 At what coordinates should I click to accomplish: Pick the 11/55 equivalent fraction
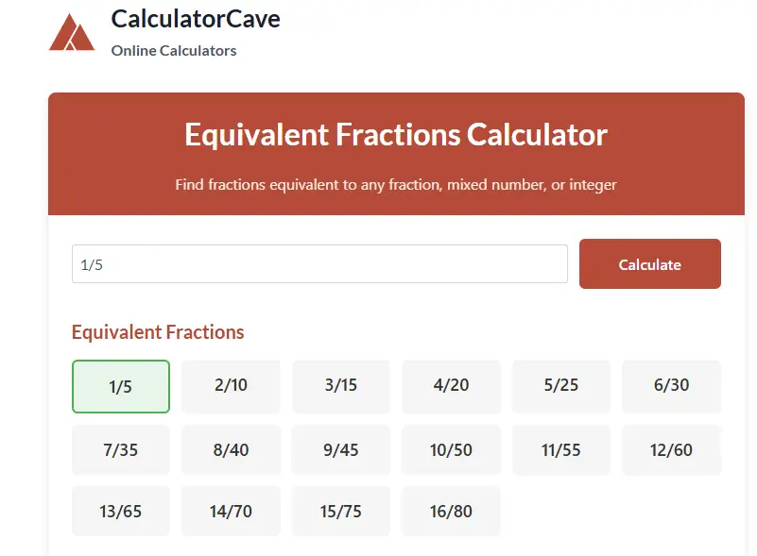pyautogui.click(x=561, y=449)
